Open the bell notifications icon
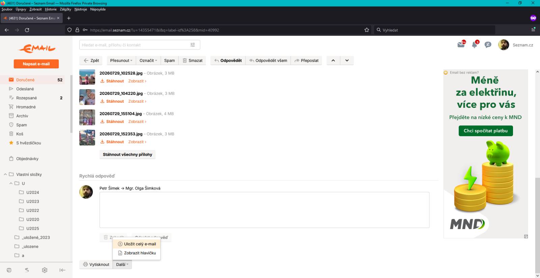This screenshot has width=540, height=278. pyautogui.click(x=475, y=44)
